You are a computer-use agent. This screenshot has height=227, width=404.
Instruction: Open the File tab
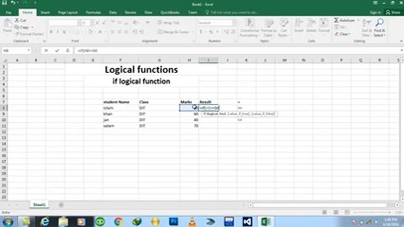(8, 13)
